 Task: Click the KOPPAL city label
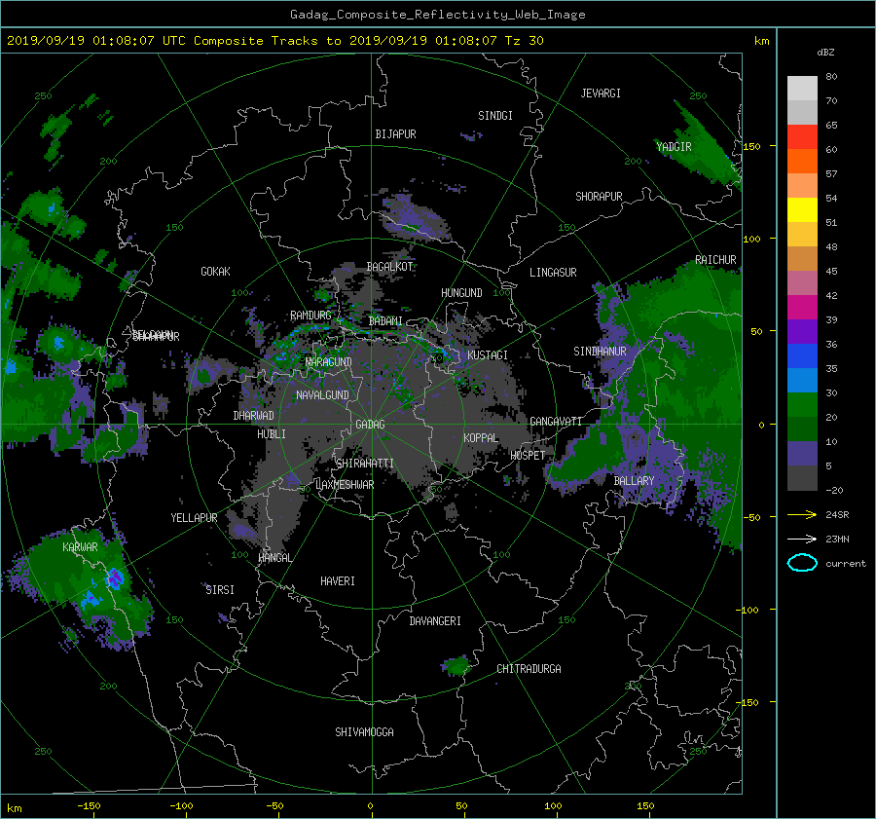481,437
